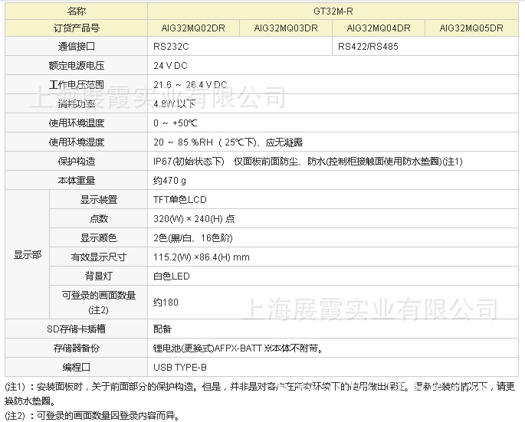Click the 白色LED value
This screenshot has width=525, height=422.
coord(172,276)
